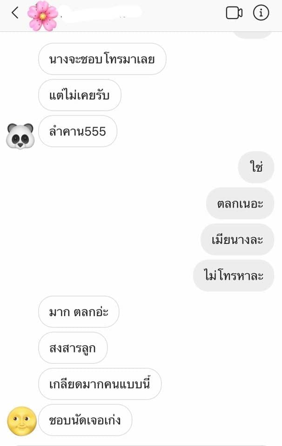Tap the partially hidden sent bubble at top
Image resolution: width=282 pixels, height=446 pixels.
click(x=253, y=35)
